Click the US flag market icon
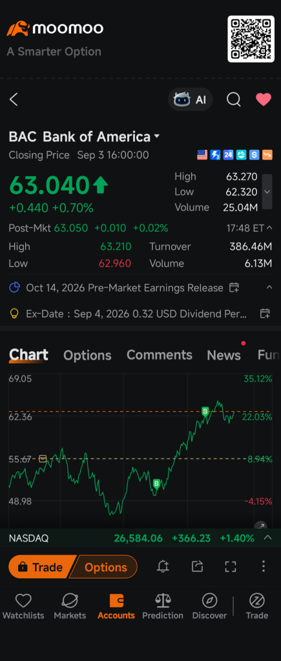281x661 pixels. pyautogui.click(x=202, y=155)
